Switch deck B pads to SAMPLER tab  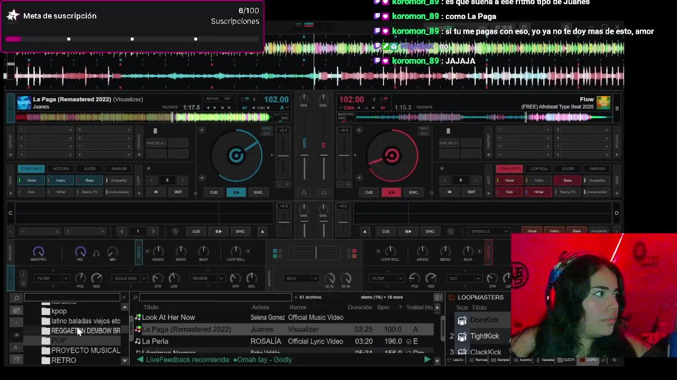597,169
